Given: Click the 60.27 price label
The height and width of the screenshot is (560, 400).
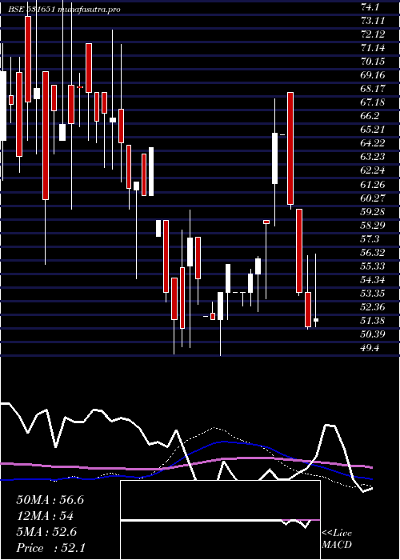Looking at the screenshot, I should pos(373,198).
